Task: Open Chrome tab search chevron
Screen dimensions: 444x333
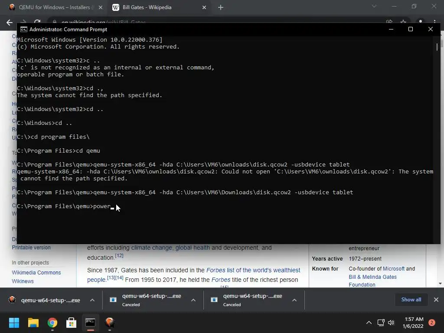Action: pos(374,6)
